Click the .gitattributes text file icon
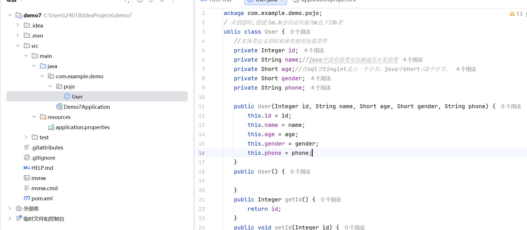 pos(27,147)
